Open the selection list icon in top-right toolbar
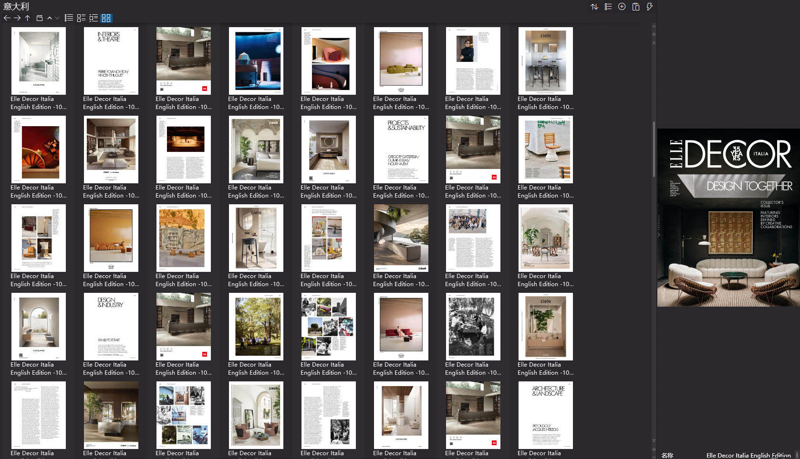Image resolution: width=800 pixels, height=459 pixels. coord(608,7)
